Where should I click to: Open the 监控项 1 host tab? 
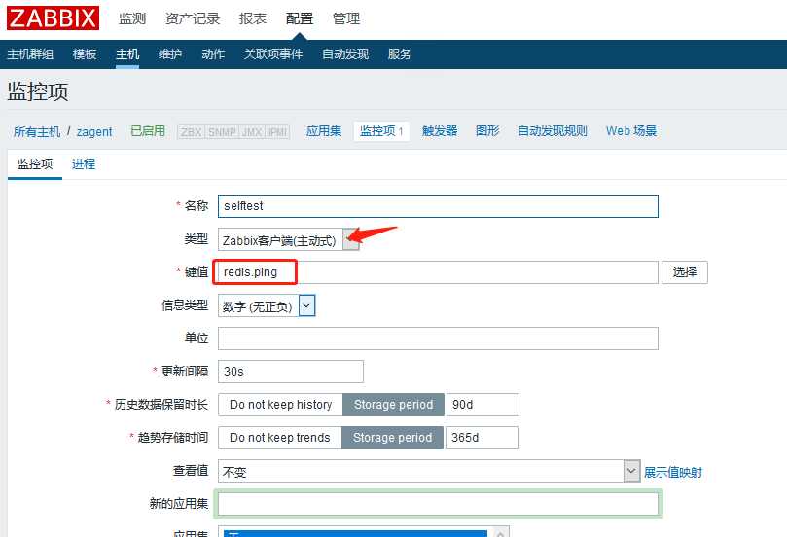381,131
